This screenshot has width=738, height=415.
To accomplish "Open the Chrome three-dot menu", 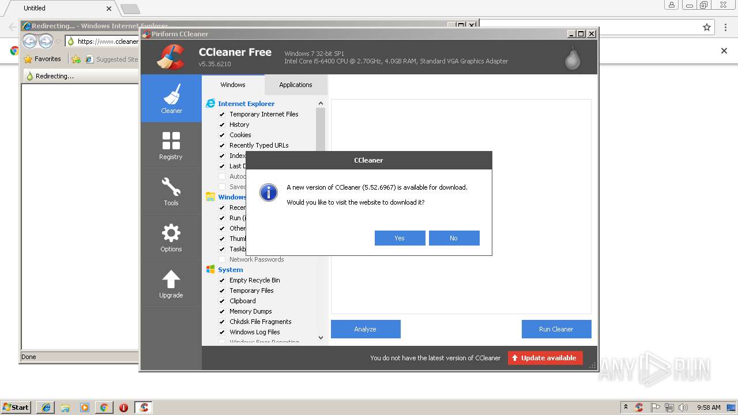I will coord(725,27).
